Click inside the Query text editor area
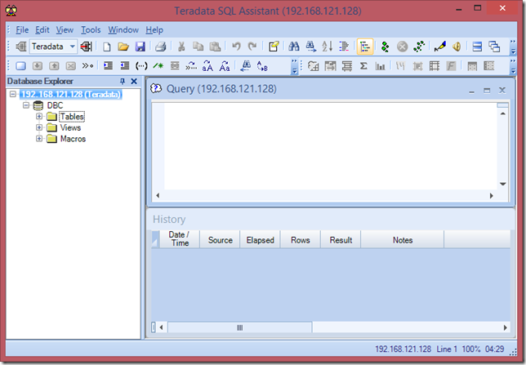This screenshot has height=365, width=526. (x=330, y=146)
